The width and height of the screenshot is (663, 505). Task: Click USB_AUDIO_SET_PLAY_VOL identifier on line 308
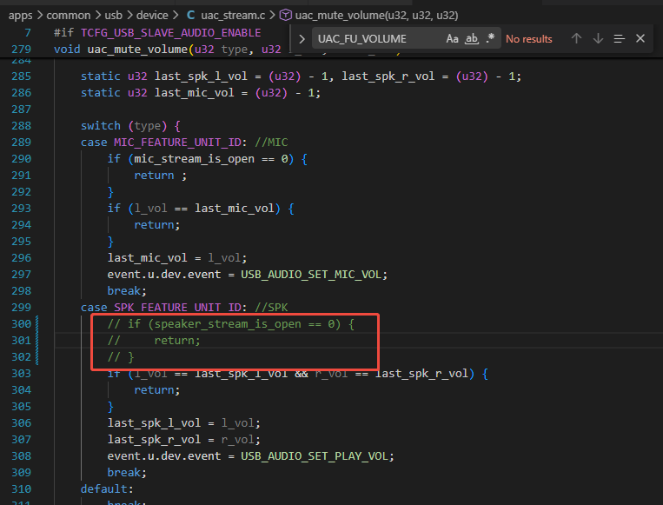tap(315, 456)
